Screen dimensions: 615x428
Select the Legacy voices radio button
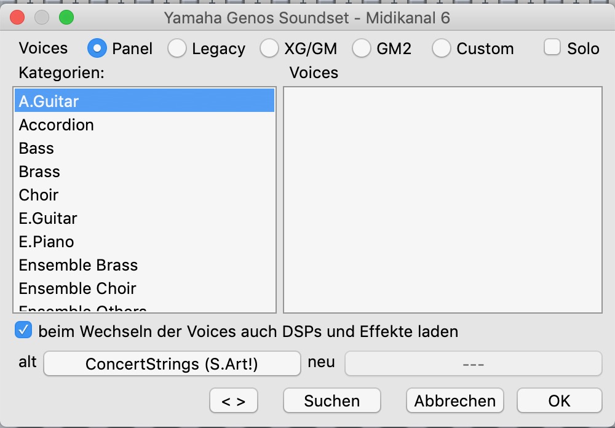point(177,48)
